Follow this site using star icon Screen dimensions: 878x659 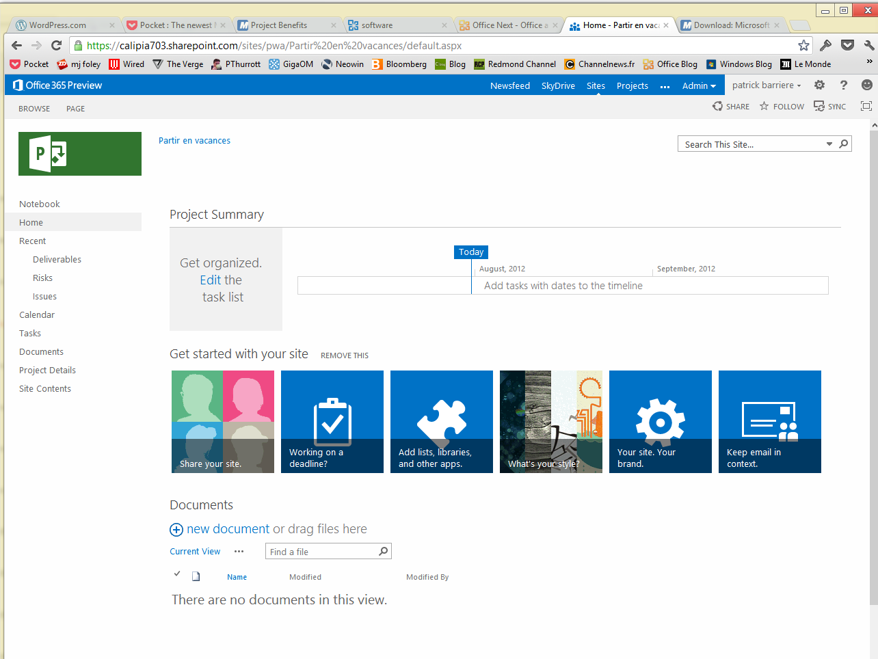pyautogui.click(x=764, y=107)
